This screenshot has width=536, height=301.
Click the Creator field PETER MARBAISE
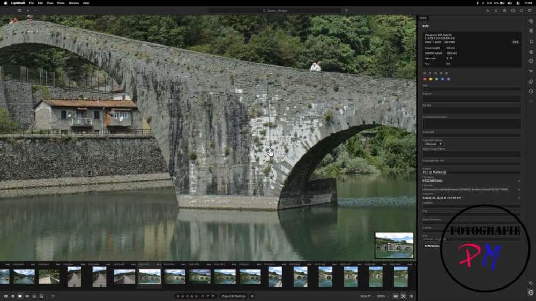click(x=472, y=172)
